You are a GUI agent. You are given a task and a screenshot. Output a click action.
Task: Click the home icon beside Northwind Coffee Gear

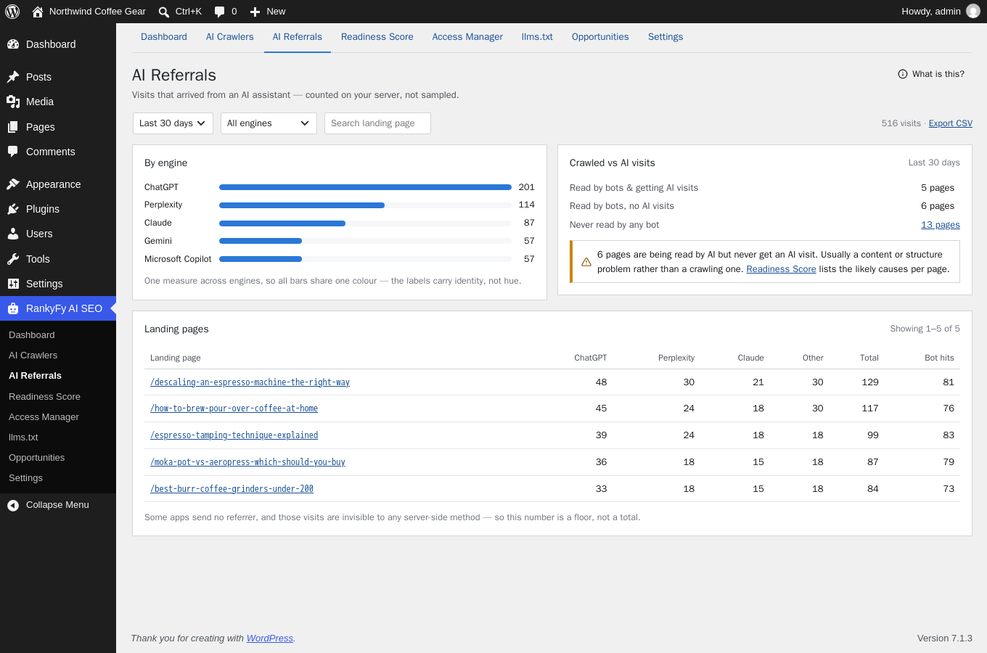click(38, 12)
